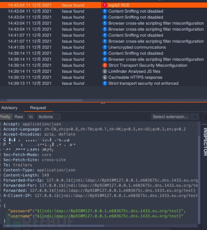Click the Accept: application/json header line
Image resolution: width=207 pixels, height=230 pixels.
[x=32, y=124]
